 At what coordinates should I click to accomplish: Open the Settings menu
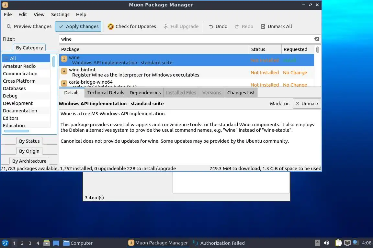point(60,15)
